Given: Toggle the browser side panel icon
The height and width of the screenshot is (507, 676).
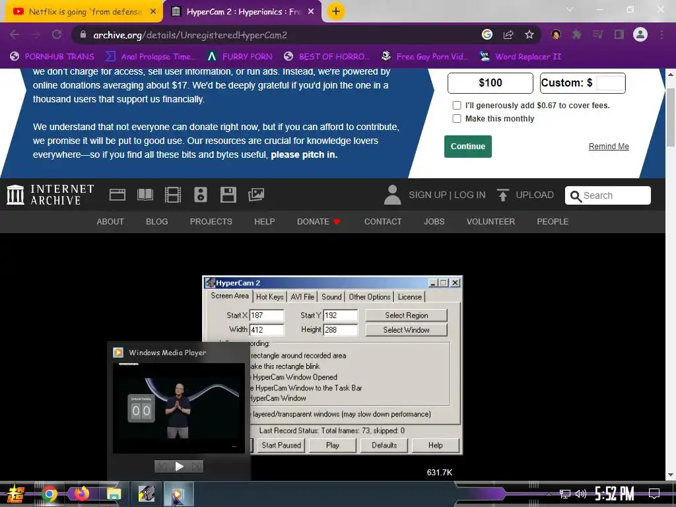Looking at the screenshot, I should pos(619,34).
